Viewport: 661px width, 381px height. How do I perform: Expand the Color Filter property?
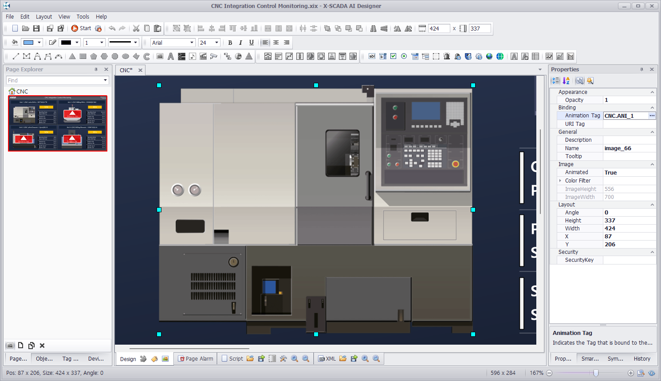(560, 181)
